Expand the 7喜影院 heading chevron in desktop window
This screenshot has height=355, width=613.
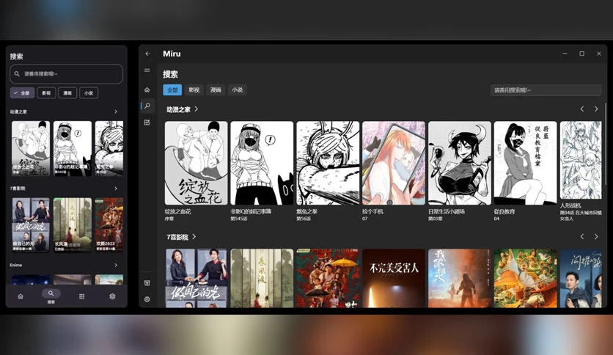[194, 236]
